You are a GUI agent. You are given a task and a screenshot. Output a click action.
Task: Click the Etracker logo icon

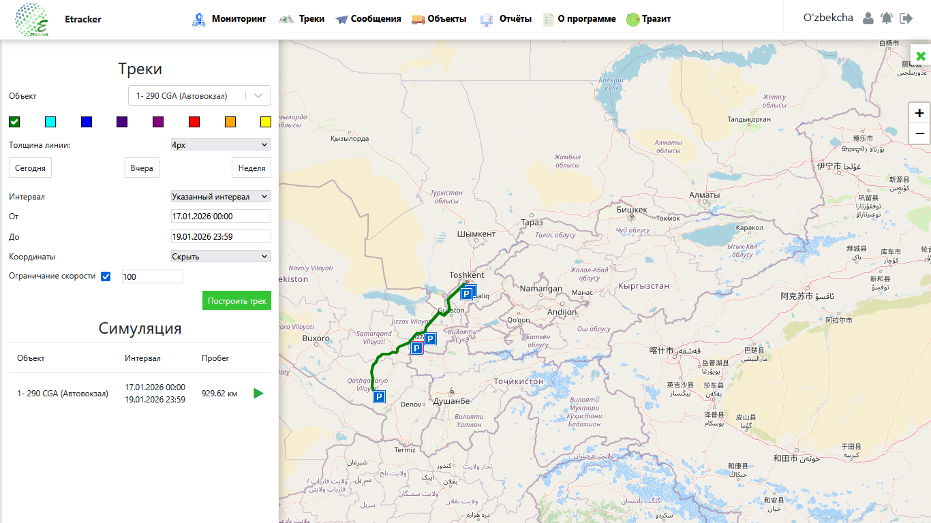pos(31,20)
